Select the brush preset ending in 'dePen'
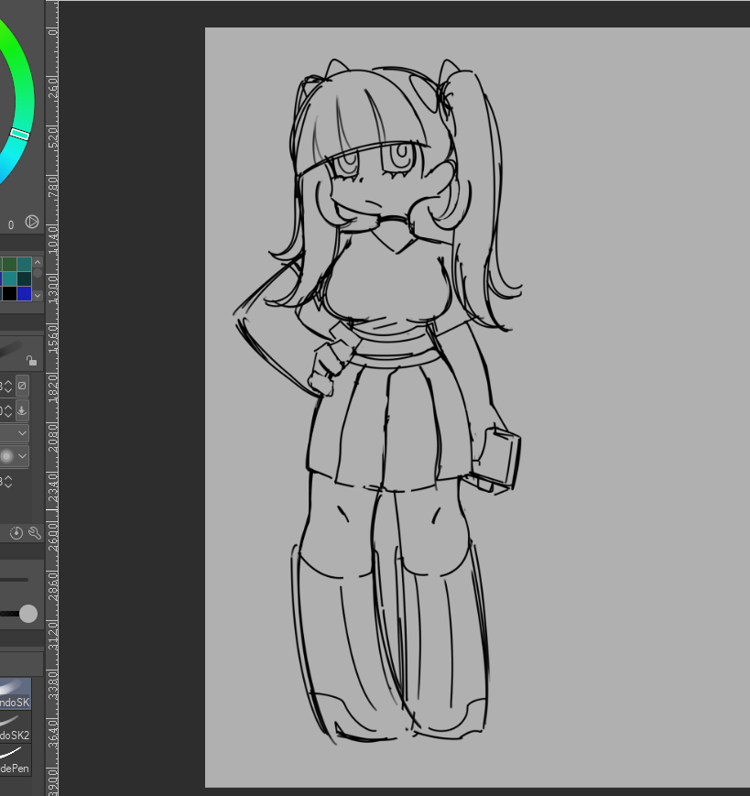 15,760
